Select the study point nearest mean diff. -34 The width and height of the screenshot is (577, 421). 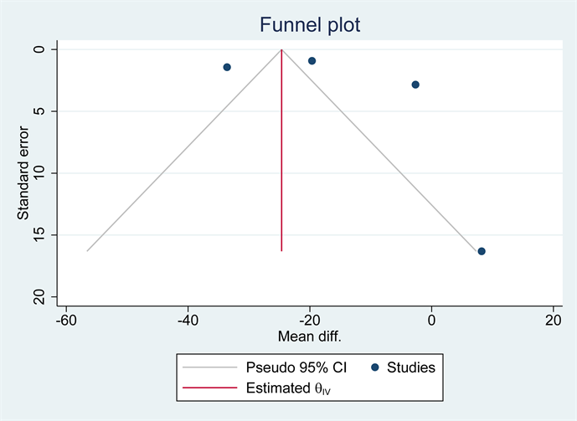pyautogui.click(x=227, y=67)
